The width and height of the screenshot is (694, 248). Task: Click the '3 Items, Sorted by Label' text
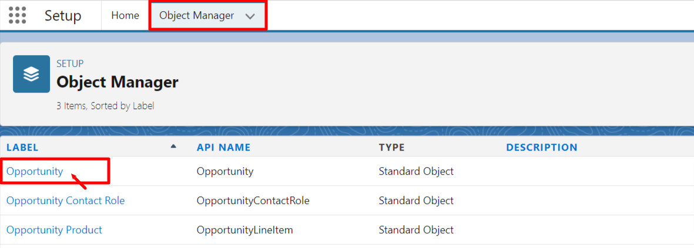point(105,106)
